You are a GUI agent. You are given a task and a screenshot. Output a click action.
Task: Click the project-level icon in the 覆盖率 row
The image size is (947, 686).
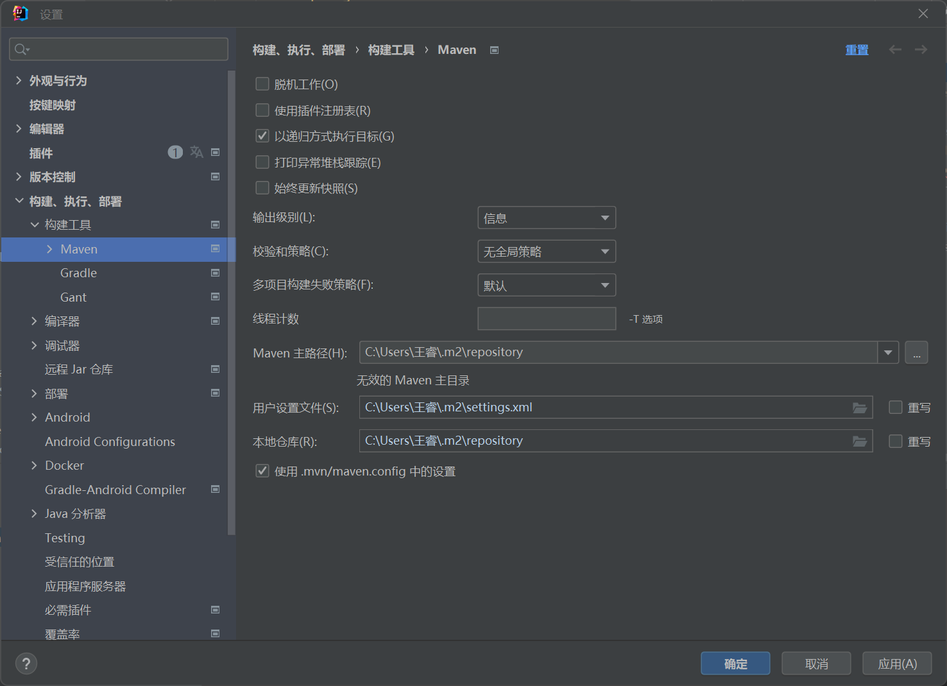[x=216, y=633]
